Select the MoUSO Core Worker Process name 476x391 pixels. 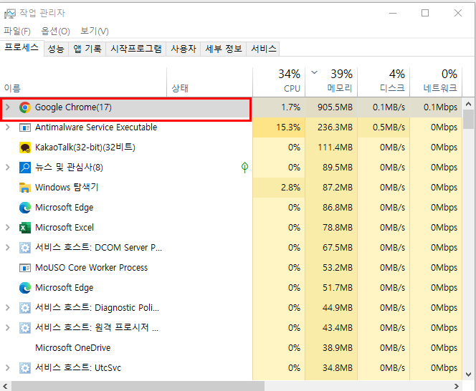(x=91, y=268)
